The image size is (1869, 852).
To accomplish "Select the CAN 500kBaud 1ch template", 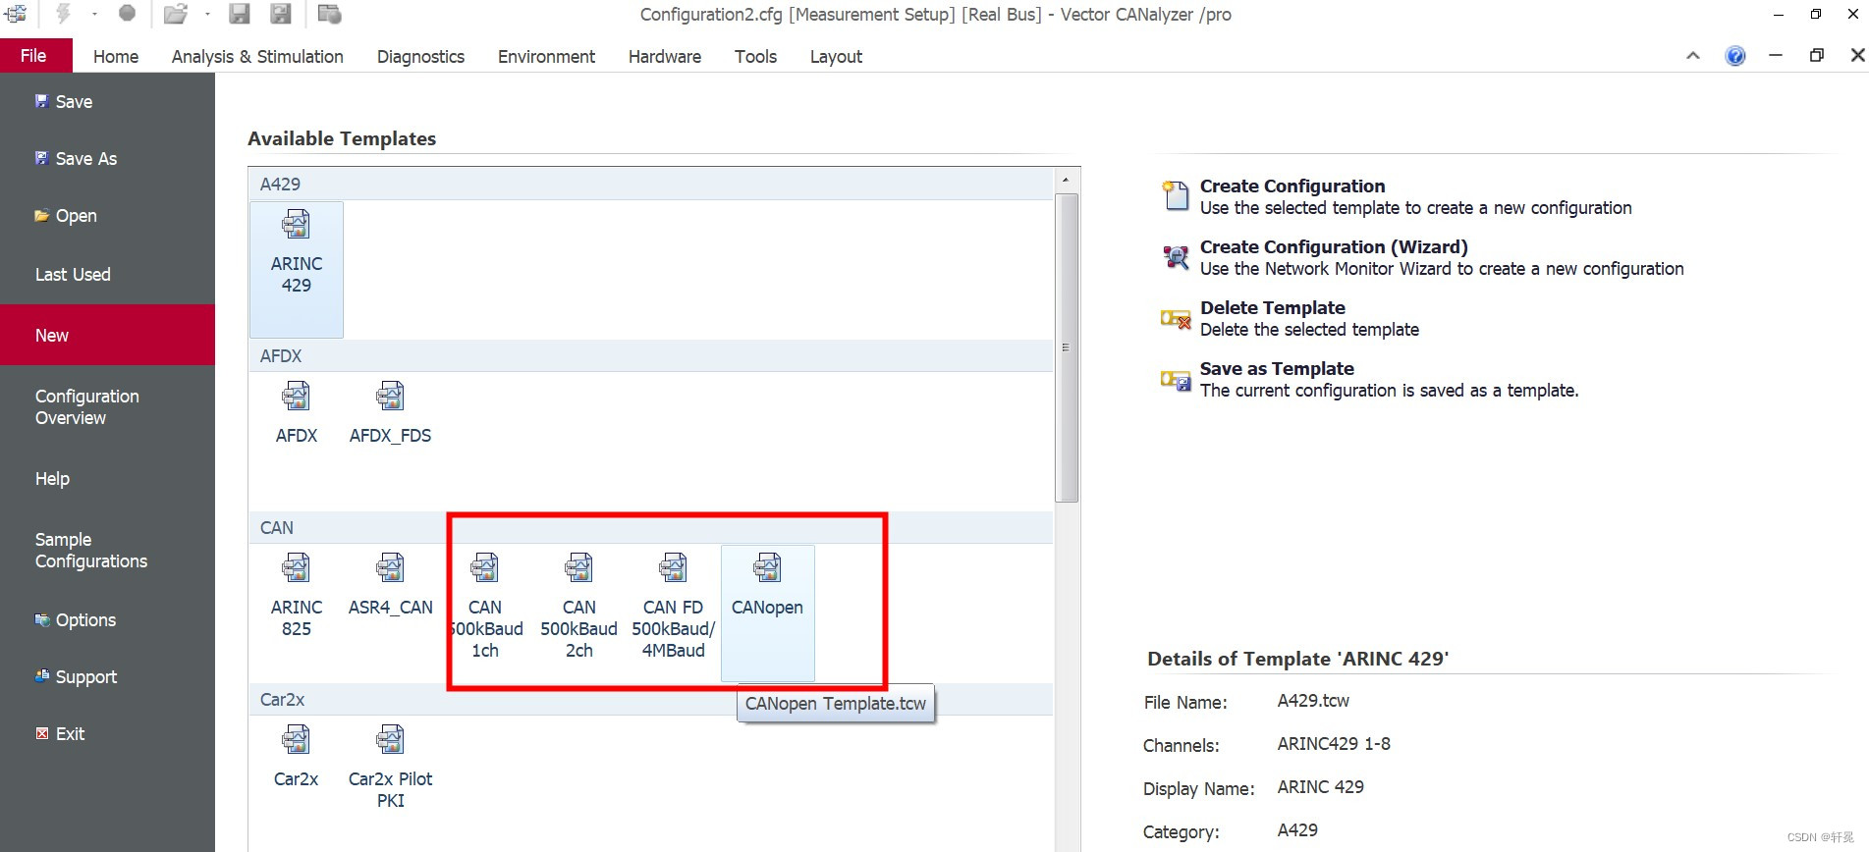I will pos(485,606).
